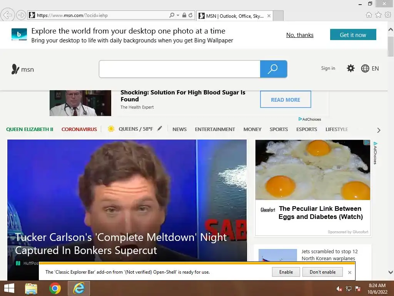
Task: Click Internet Explorer taskbar icon
Action: click(x=78, y=288)
